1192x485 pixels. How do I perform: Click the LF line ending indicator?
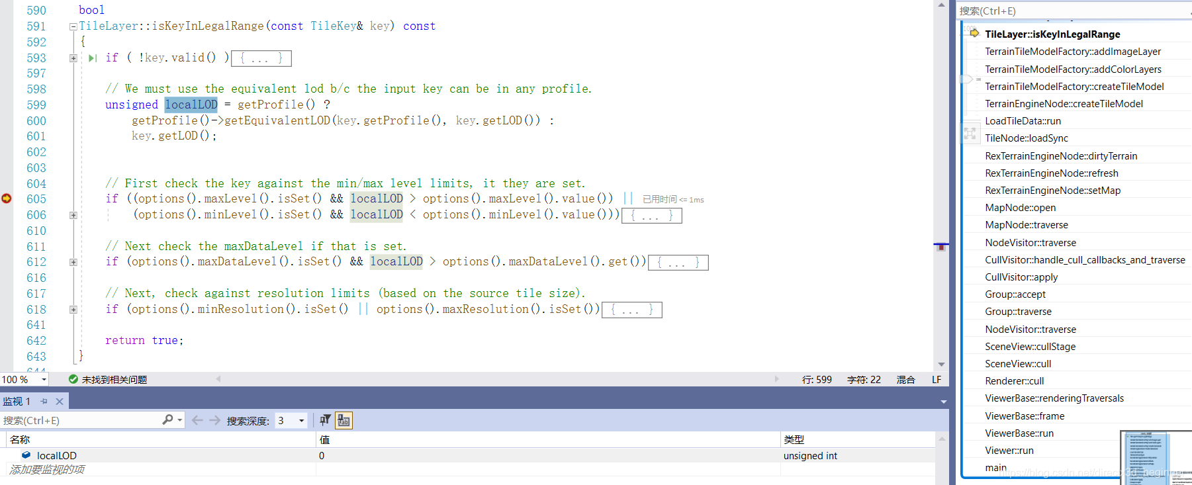click(x=937, y=379)
